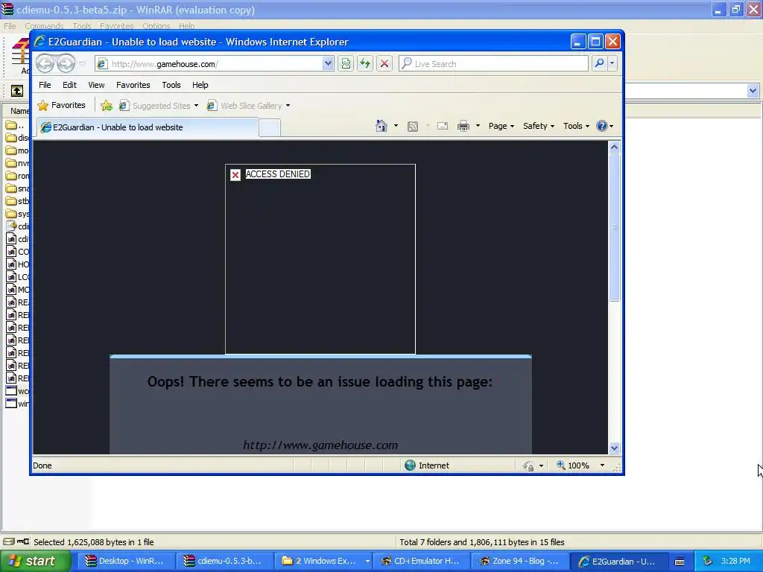This screenshot has height=572, width=763.
Task: Open the IE View menu
Action: 96,85
